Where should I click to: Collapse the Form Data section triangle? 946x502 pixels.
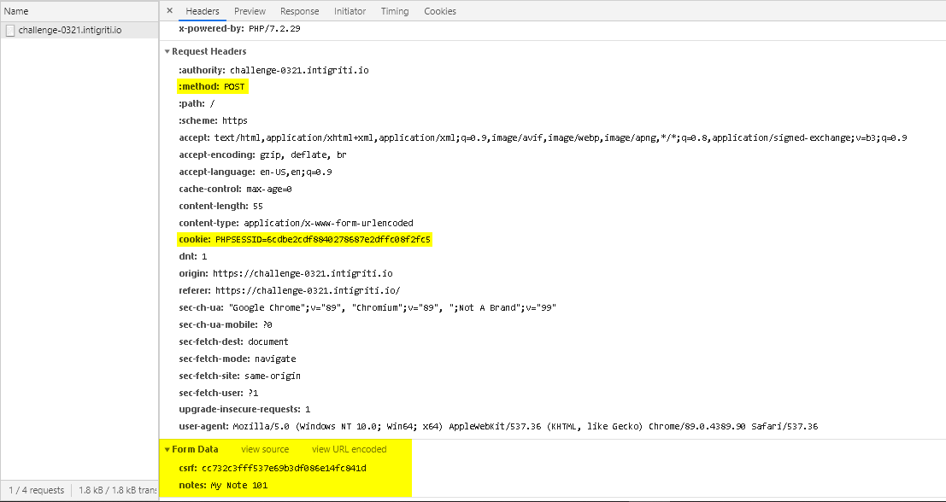pyautogui.click(x=167, y=450)
